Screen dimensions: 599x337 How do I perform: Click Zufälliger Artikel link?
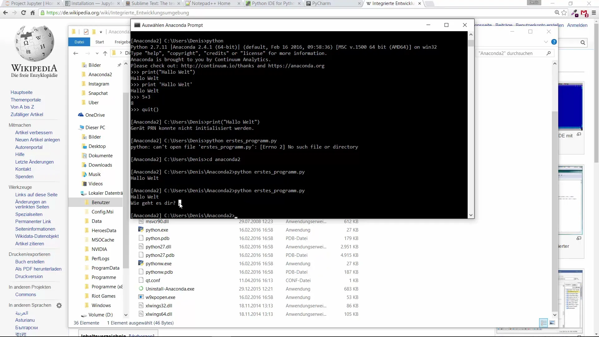[27, 115]
